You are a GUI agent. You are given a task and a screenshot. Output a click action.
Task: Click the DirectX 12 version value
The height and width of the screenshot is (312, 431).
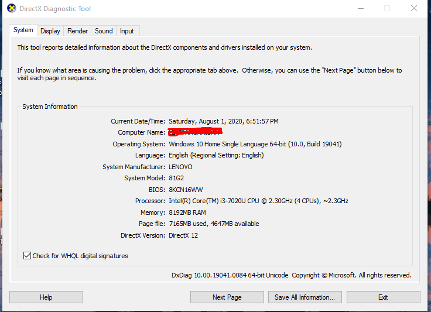point(183,235)
